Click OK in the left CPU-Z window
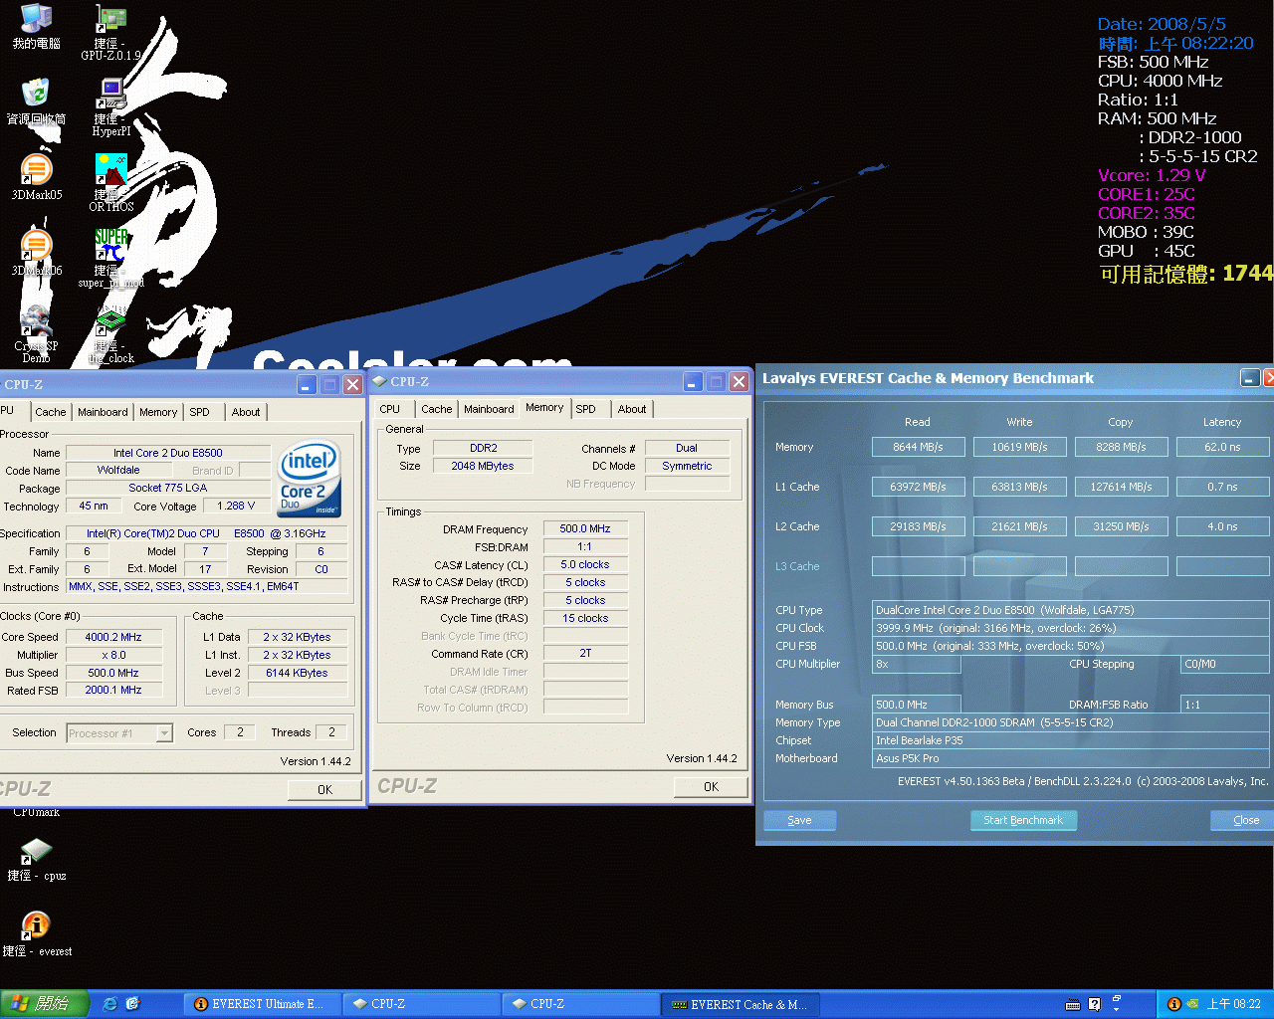Screen dimensions: 1274x1019 point(325,790)
